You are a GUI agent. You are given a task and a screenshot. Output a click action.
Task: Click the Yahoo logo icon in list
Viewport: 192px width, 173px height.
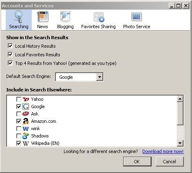[26, 99]
